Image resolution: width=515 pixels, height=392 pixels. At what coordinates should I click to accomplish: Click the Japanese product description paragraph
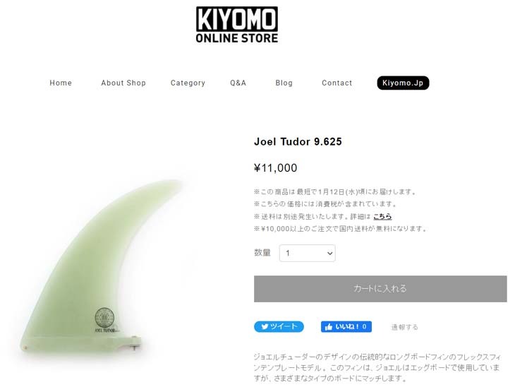377,367
